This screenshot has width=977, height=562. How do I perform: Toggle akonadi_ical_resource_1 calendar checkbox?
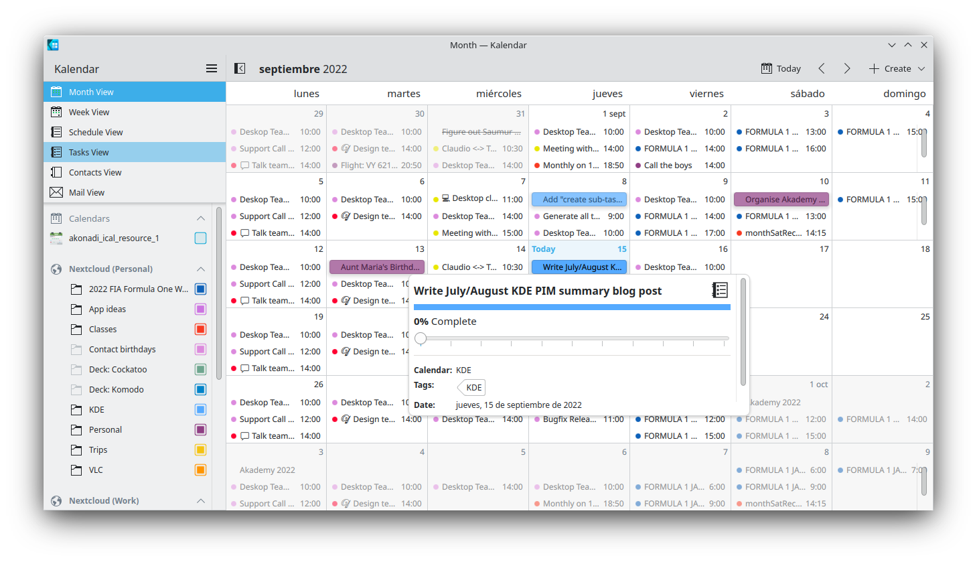[x=200, y=238]
